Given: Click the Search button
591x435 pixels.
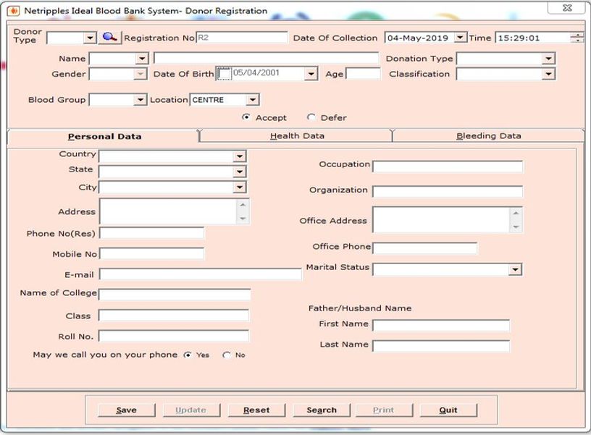Looking at the screenshot, I should tap(322, 410).
